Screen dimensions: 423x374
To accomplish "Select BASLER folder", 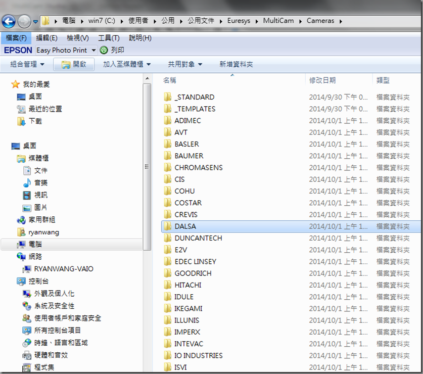I will (x=186, y=144).
